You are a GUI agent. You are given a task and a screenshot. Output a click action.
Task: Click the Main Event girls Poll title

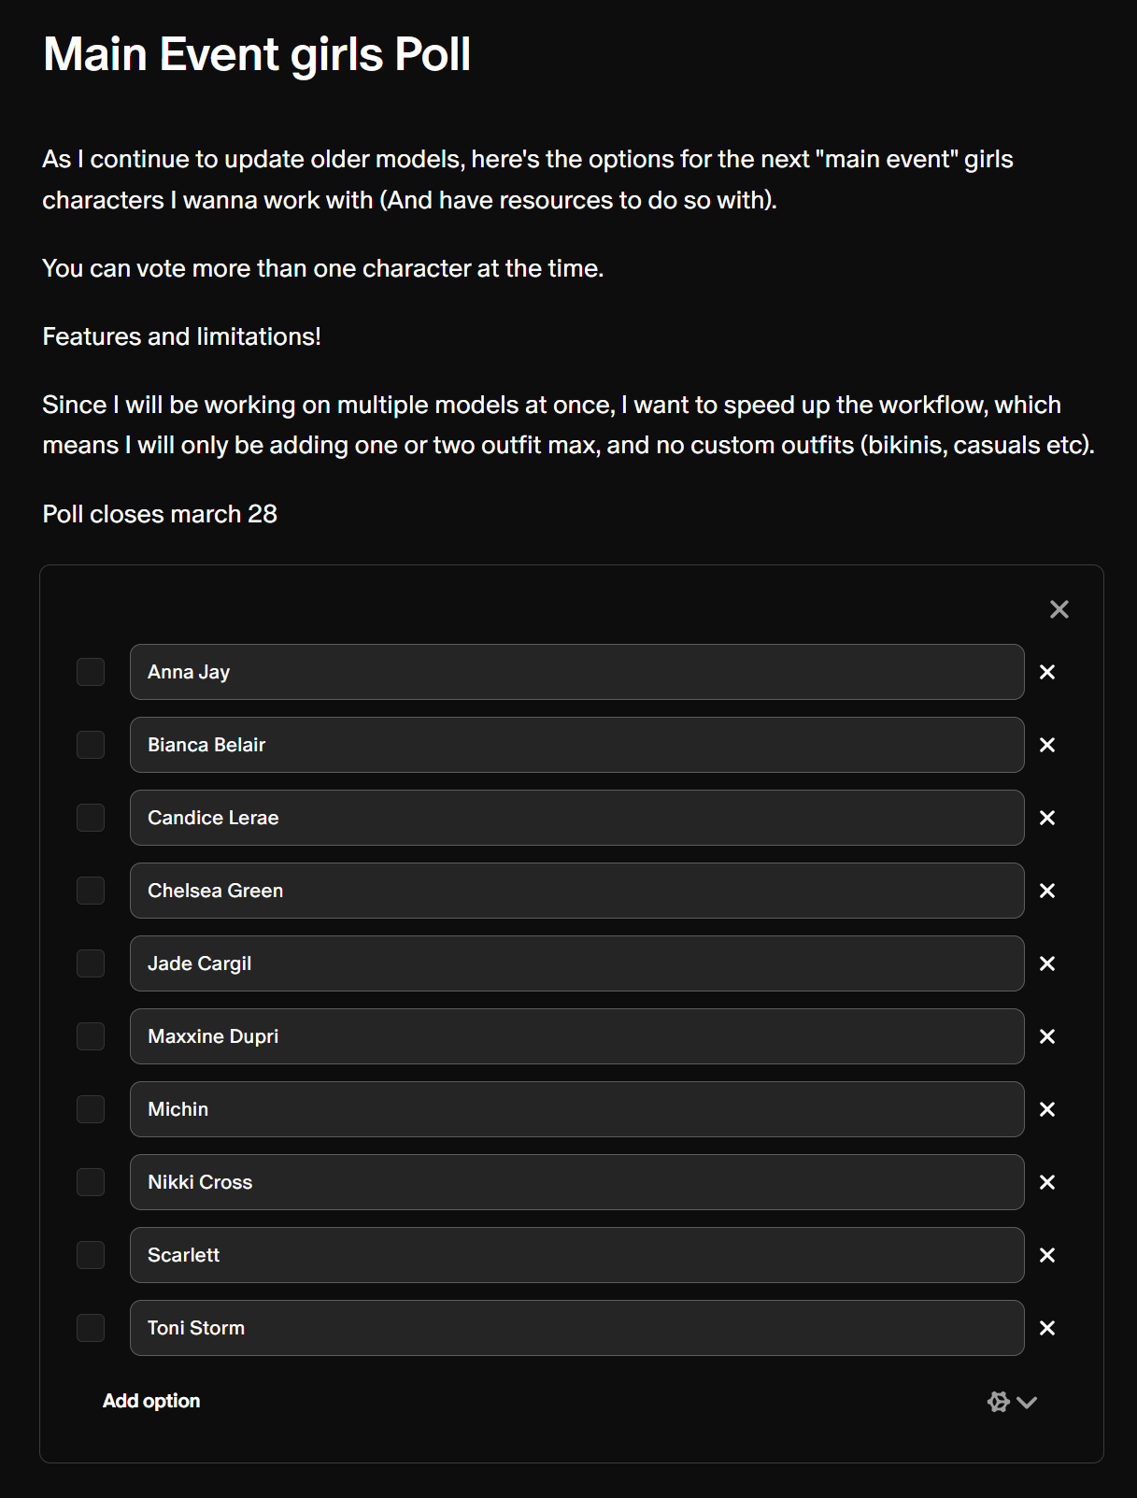pos(257,54)
